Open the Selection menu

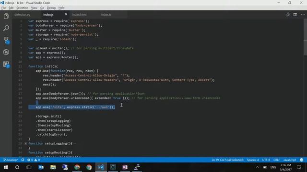click(22, 8)
